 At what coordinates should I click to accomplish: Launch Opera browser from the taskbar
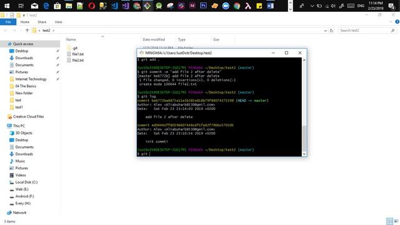pyautogui.click(x=92, y=6)
